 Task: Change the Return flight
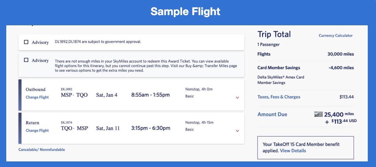[37, 131]
